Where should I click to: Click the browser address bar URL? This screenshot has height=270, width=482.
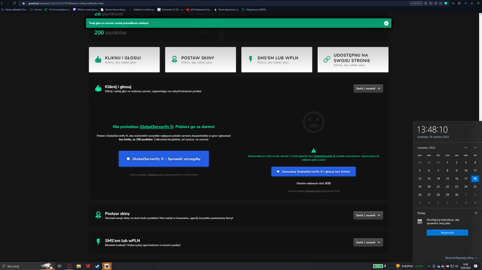point(66,3)
